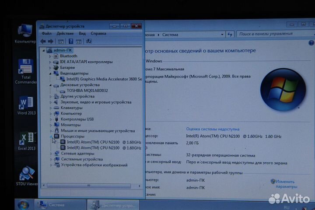Click the Контроллеры USB category icon
315x210 pixels.
(x=56, y=119)
